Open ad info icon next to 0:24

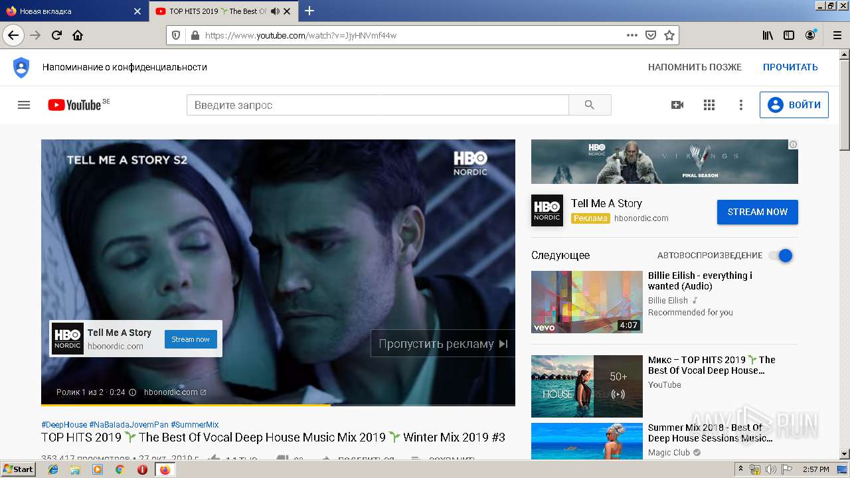click(x=132, y=392)
